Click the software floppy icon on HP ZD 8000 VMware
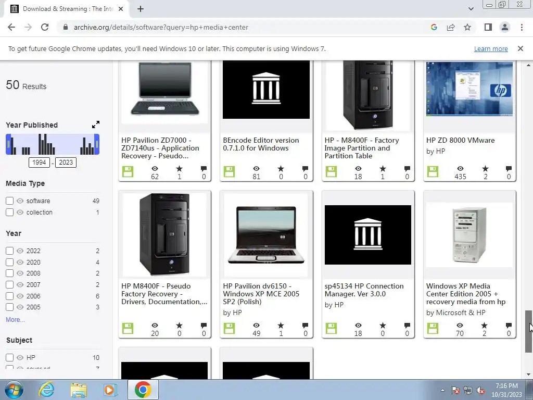 pos(433,172)
